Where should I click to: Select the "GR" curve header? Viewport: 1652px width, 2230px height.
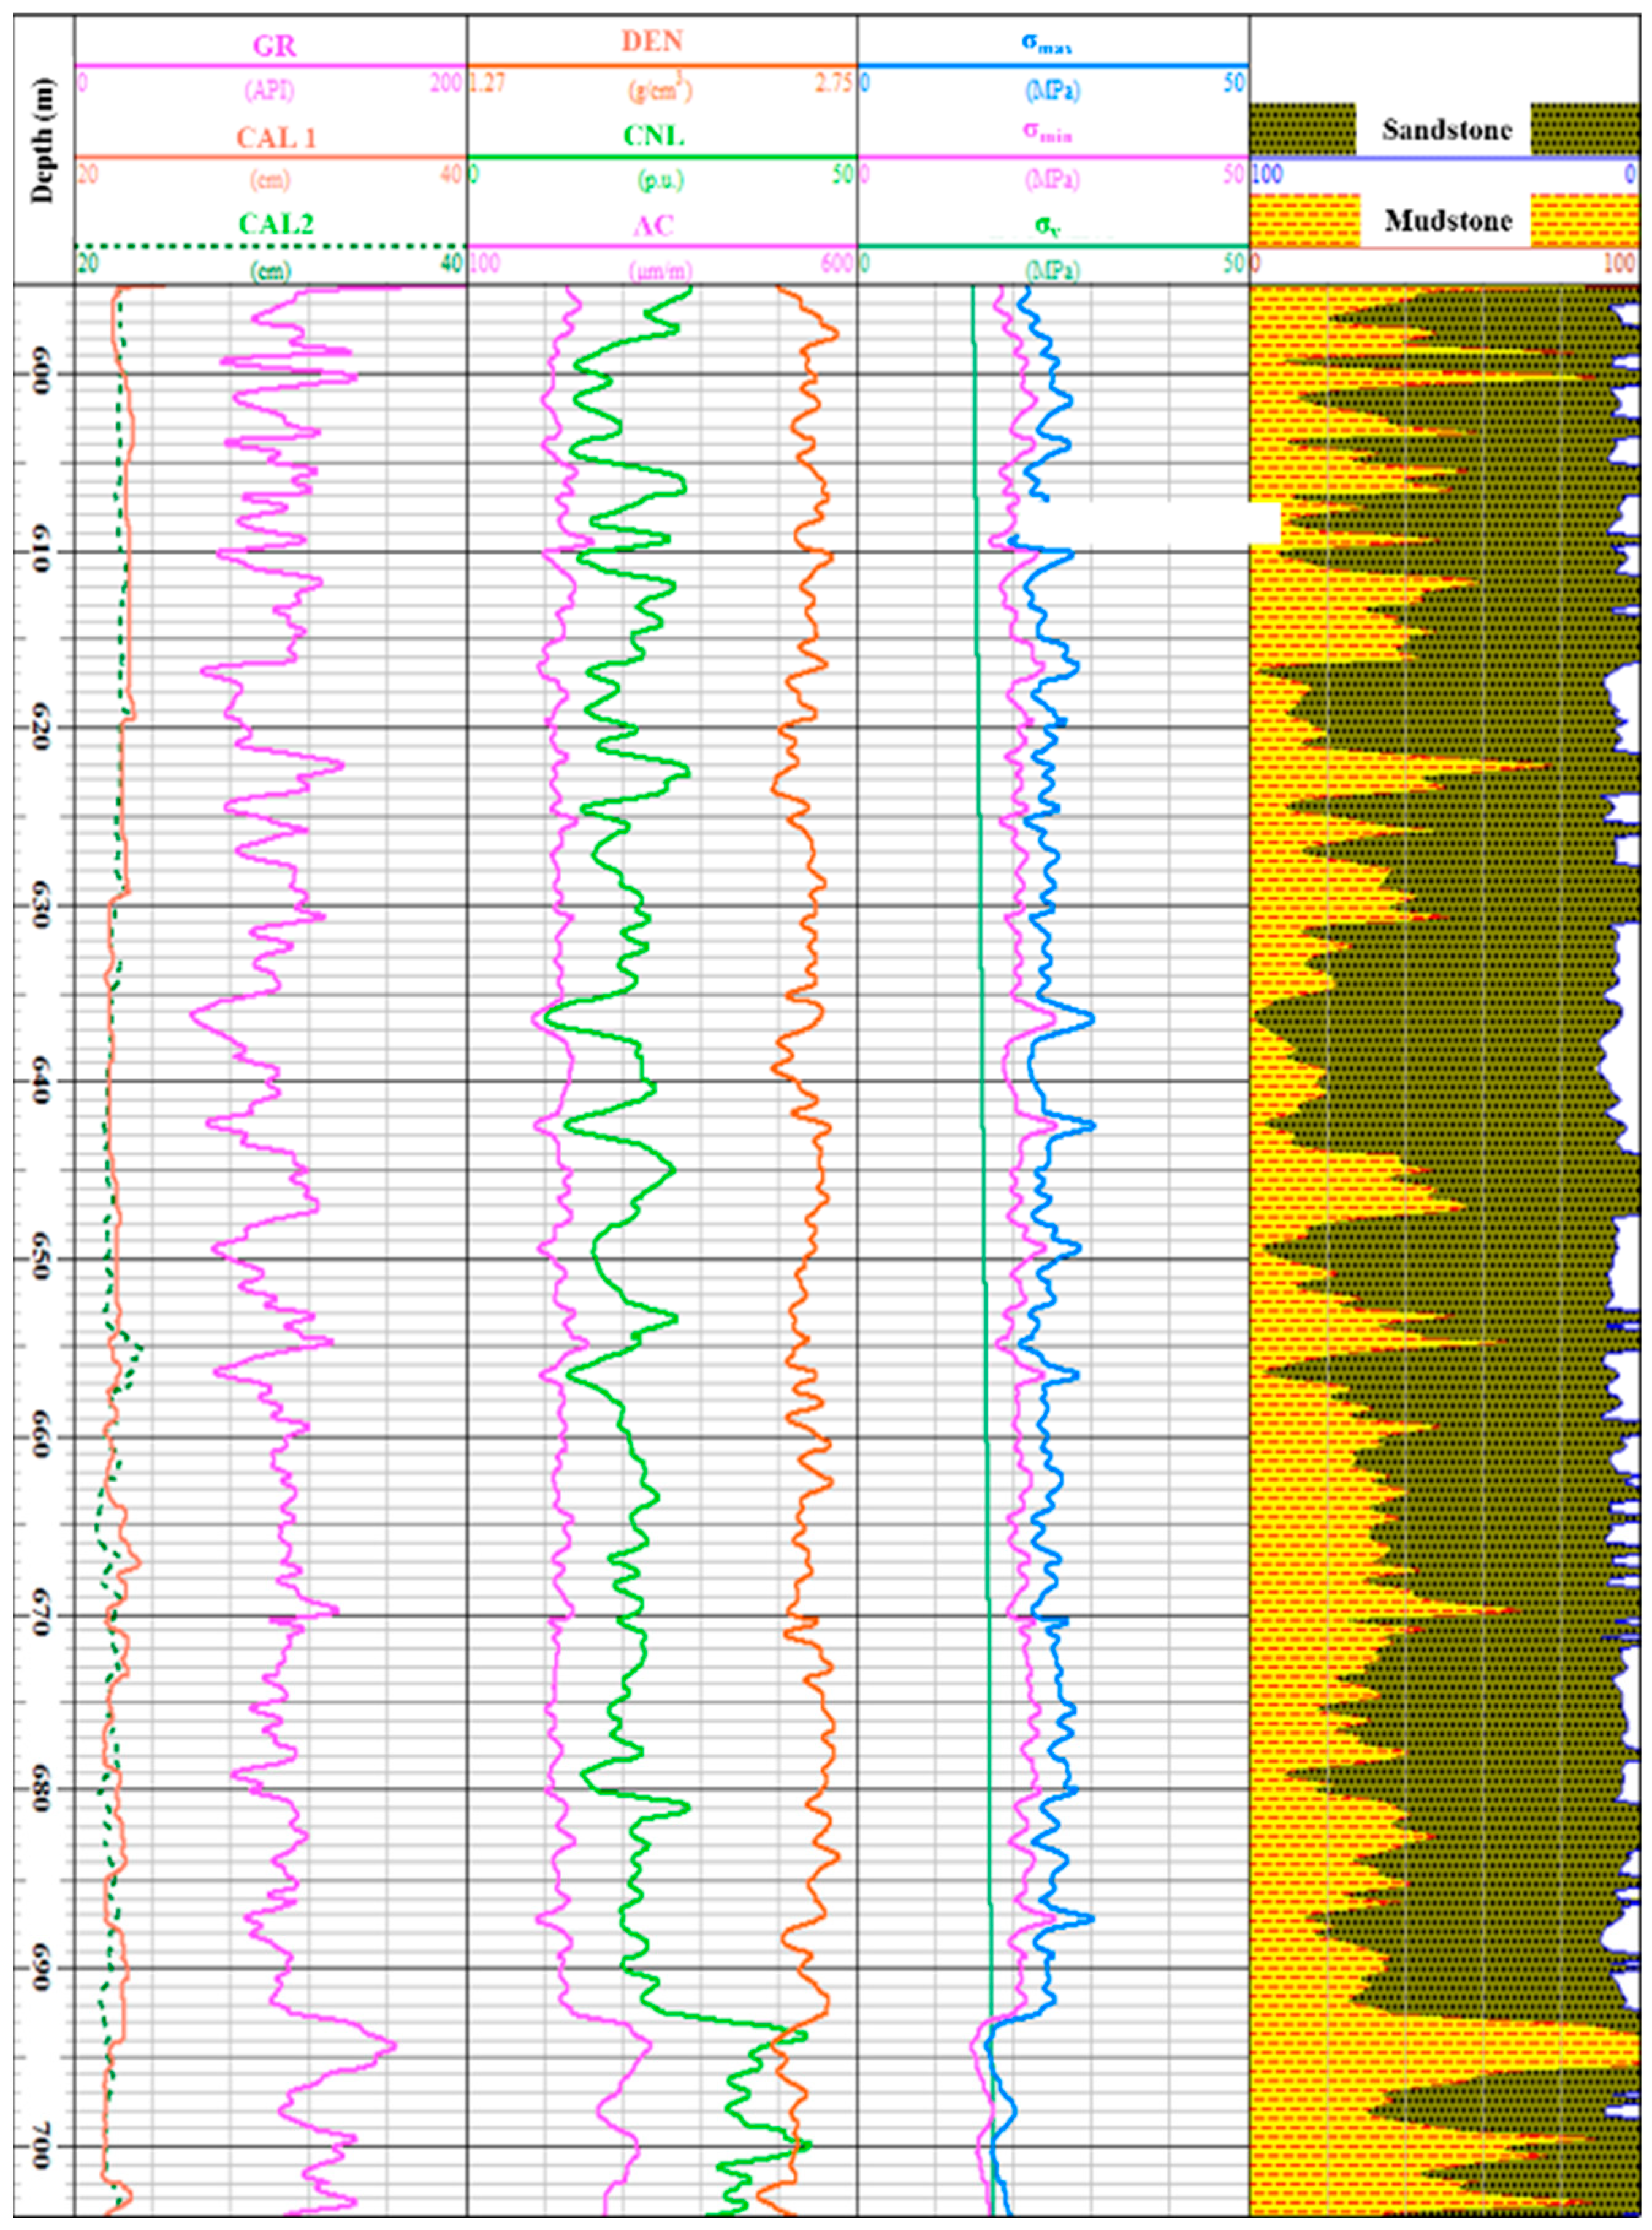click(x=274, y=45)
